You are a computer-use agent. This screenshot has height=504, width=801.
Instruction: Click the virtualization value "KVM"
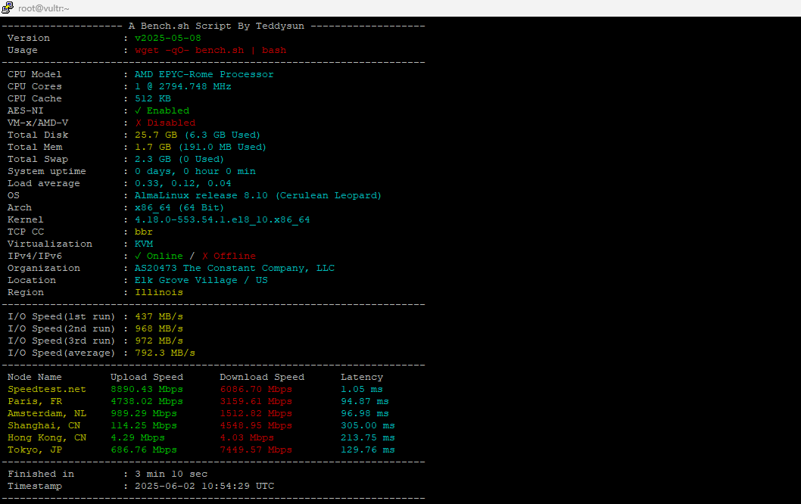pyautogui.click(x=144, y=244)
